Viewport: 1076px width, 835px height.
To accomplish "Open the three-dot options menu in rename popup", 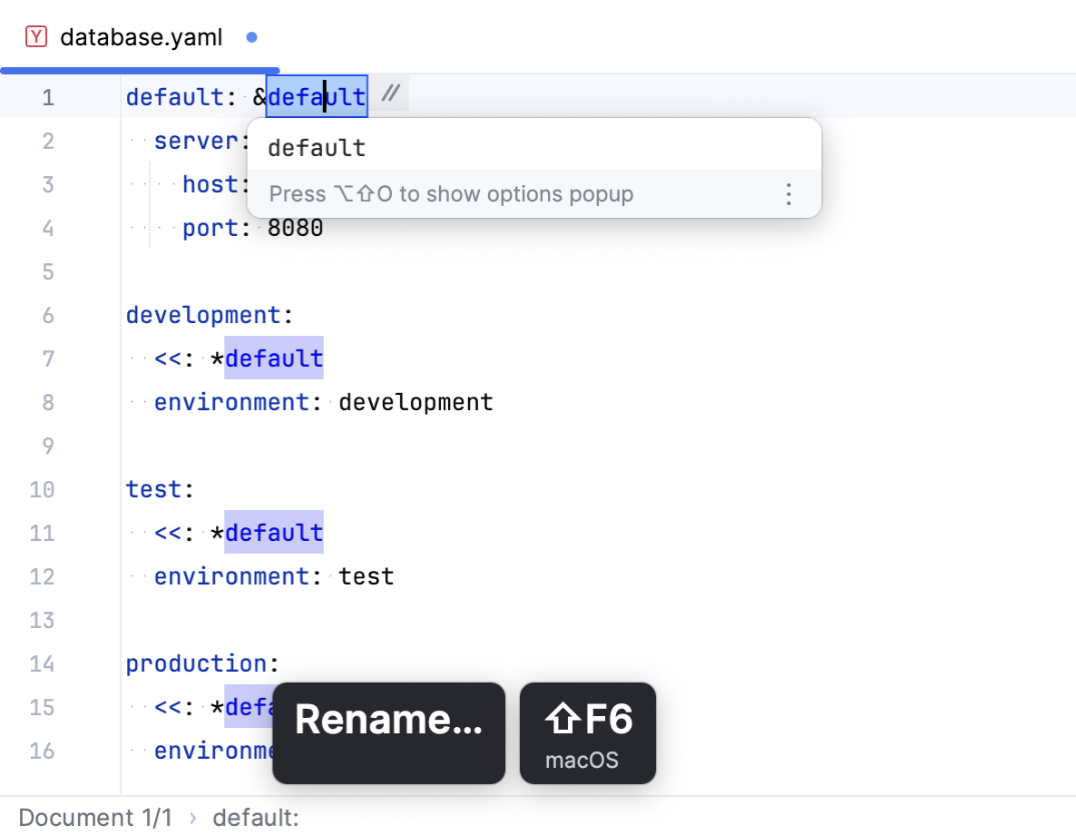I will [x=788, y=193].
